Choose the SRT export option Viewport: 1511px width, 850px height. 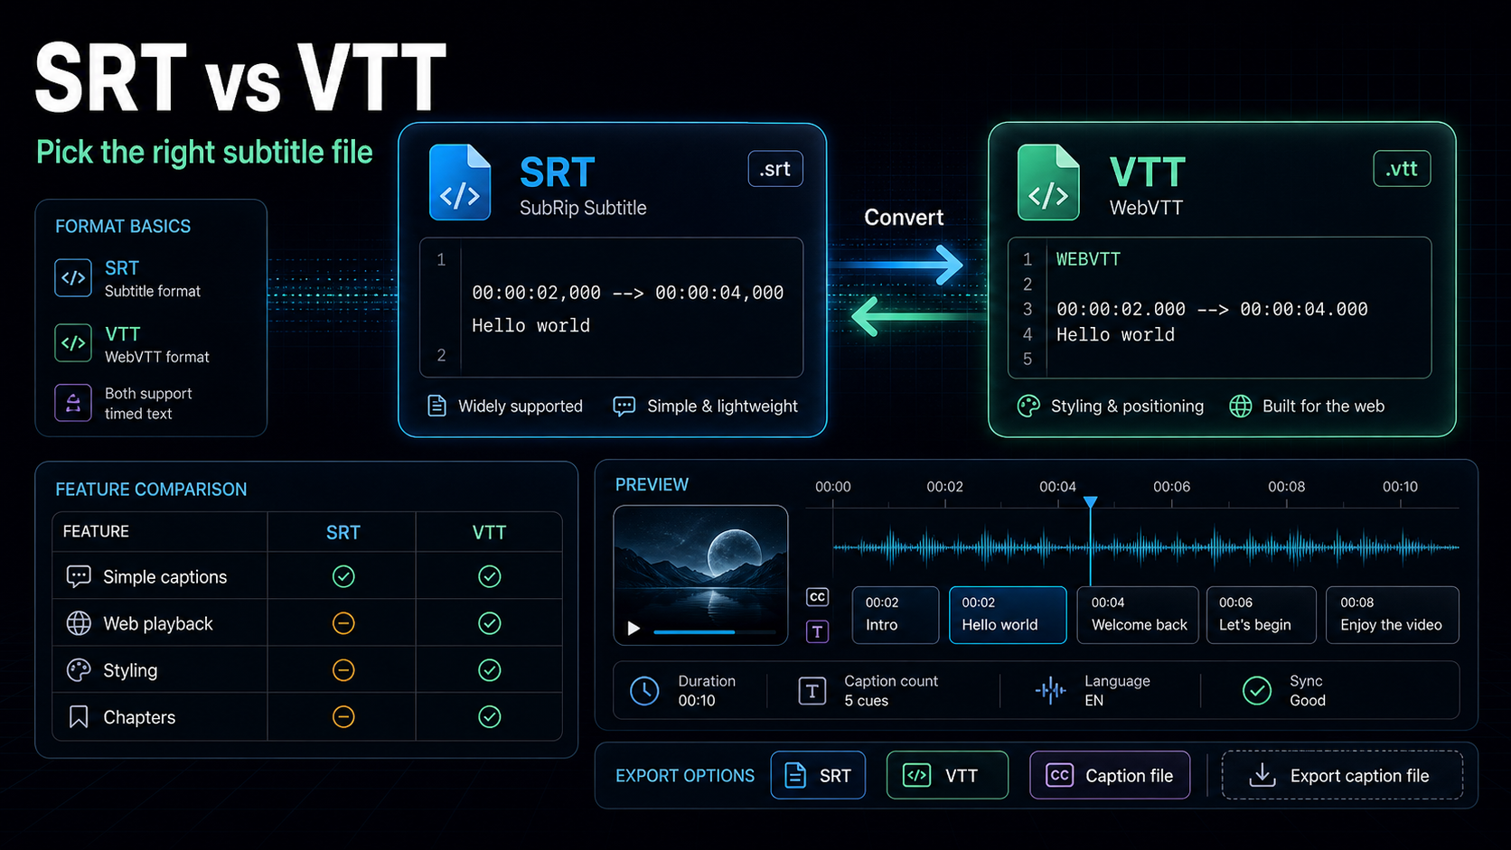tap(818, 775)
